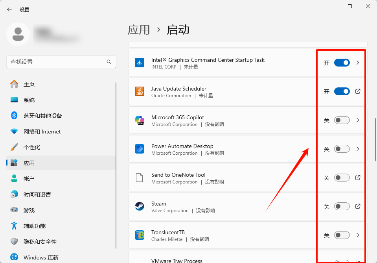
Task: Click the Java Update Scheduler app icon
Action: click(140, 91)
